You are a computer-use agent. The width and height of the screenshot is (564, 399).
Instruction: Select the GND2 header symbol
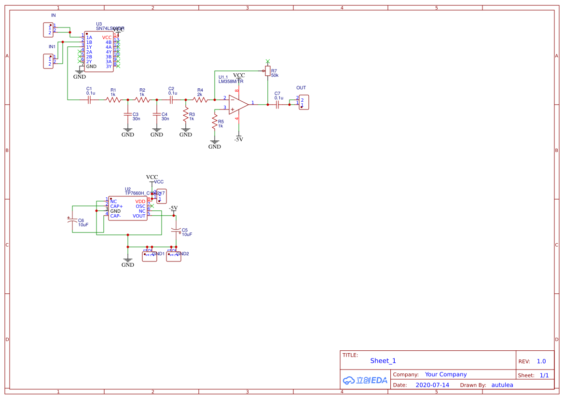tap(174, 256)
